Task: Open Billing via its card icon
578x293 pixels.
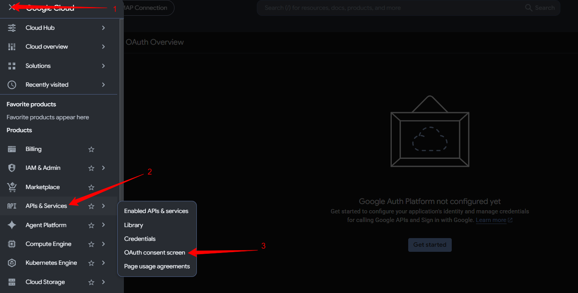Action: [12, 149]
